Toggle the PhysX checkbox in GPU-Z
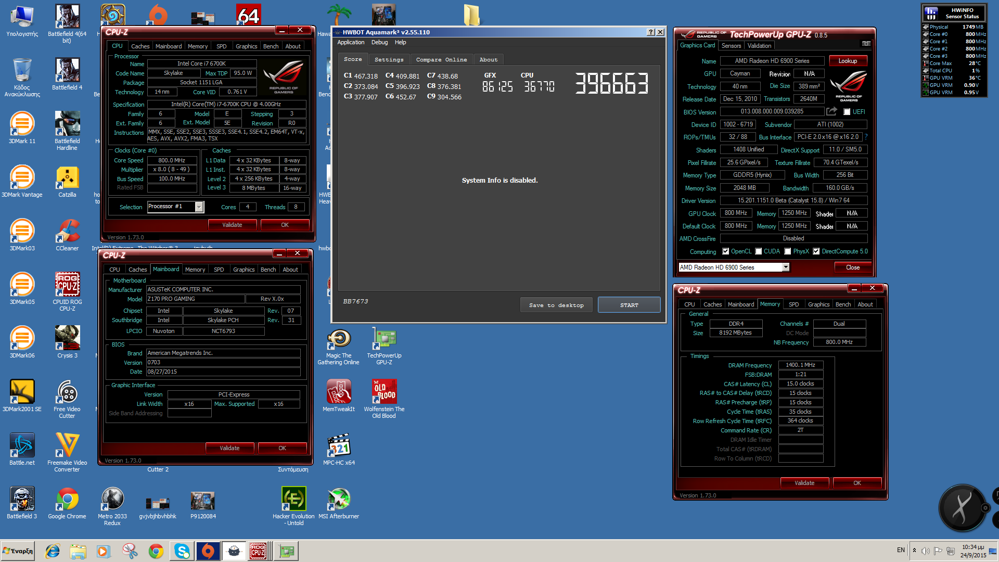This screenshot has width=999, height=562. pos(788,251)
